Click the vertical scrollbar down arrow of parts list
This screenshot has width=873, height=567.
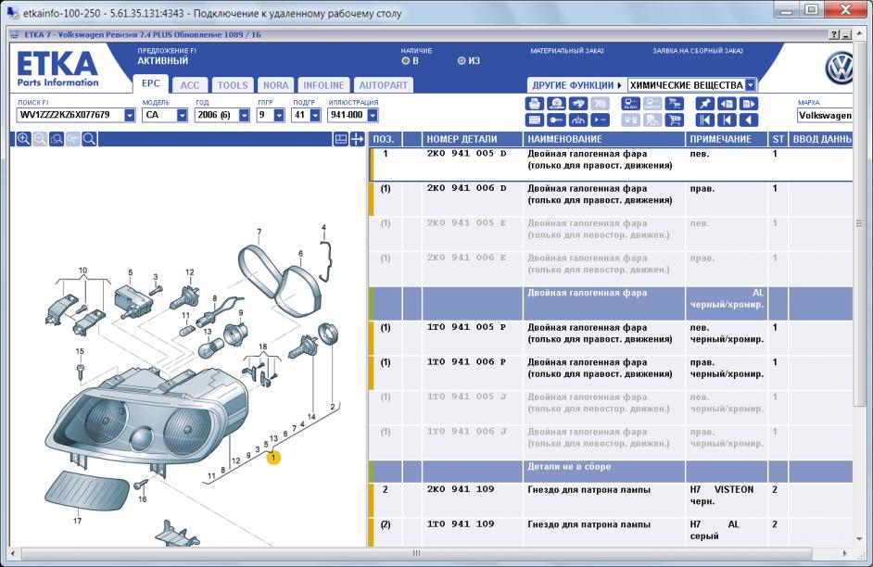click(x=858, y=538)
